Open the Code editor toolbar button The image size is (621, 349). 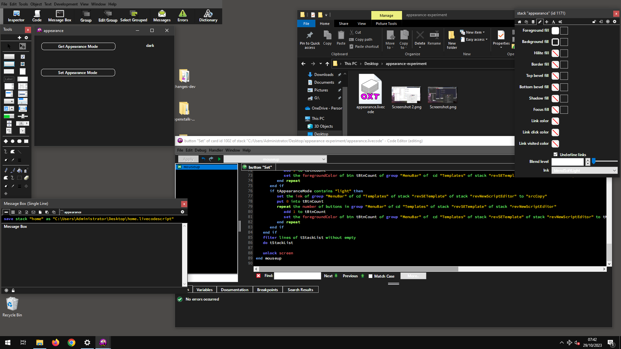(x=37, y=16)
